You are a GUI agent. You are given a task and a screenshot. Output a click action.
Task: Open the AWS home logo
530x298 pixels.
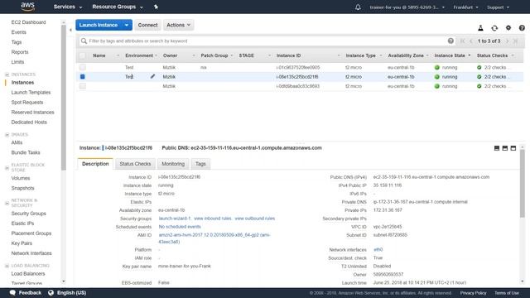click(27, 7)
